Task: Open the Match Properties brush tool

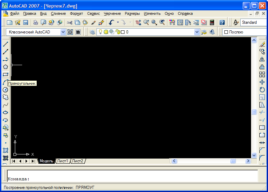Action: (93, 22)
